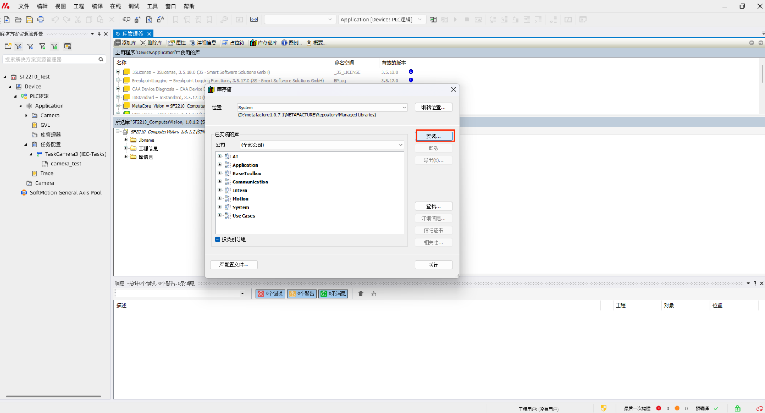Click the 库配置文件... button
Image resolution: width=765 pixels, height=413 pixels.
234,265
